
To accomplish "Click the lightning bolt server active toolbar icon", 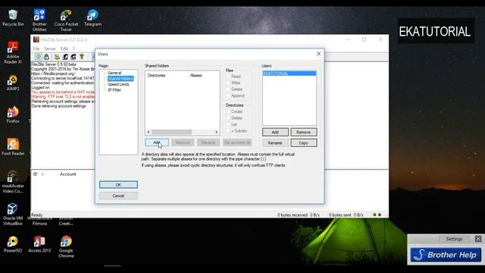I will pyautogui.click(x=39, y=57).
